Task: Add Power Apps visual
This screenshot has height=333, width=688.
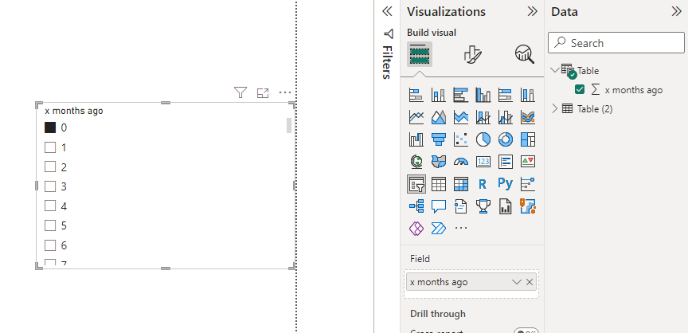Action: pyautogui.click(x=416, y=228)
